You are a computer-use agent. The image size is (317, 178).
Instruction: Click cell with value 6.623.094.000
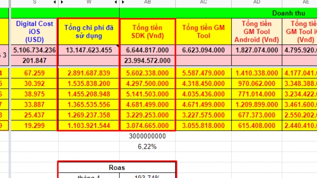203,50
